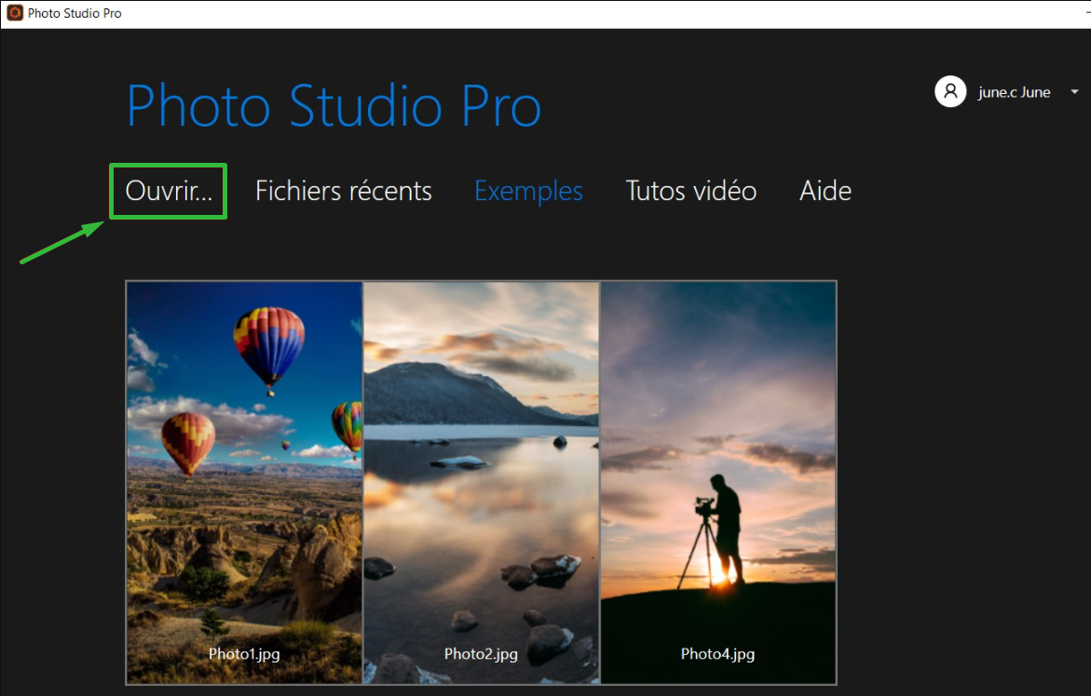
Task: Click the june.c June account name
Action: (x=1014, y=92)
